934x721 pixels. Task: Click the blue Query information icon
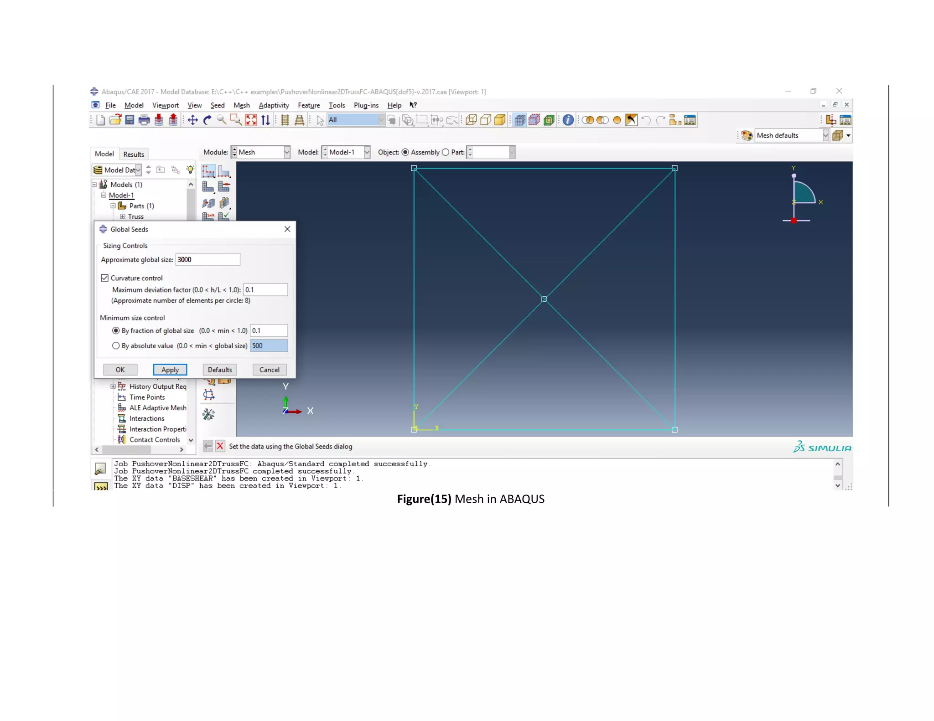click(x=568, y=120)
